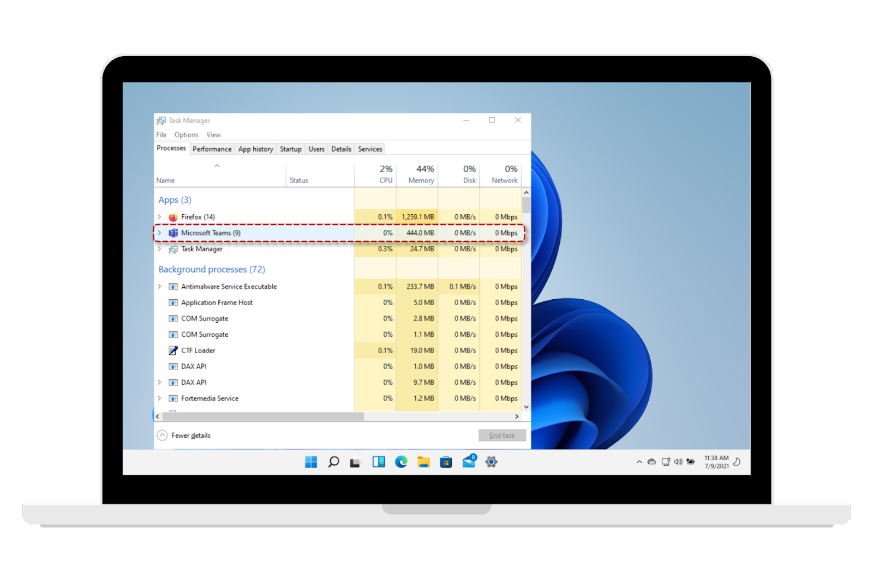Click Firefox memory value 1,259.1 MB
Screen dimensions: 873x581
418,217
